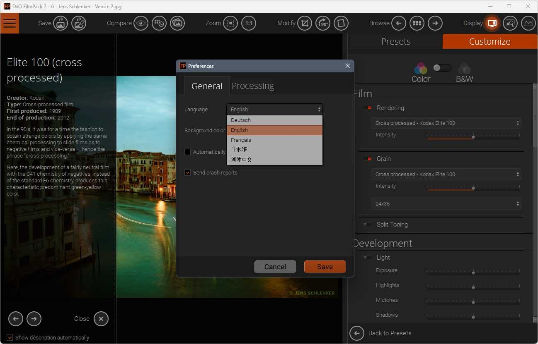Select the Crop tool icon
The image size is (538, 344).
[x=305, y=23]
